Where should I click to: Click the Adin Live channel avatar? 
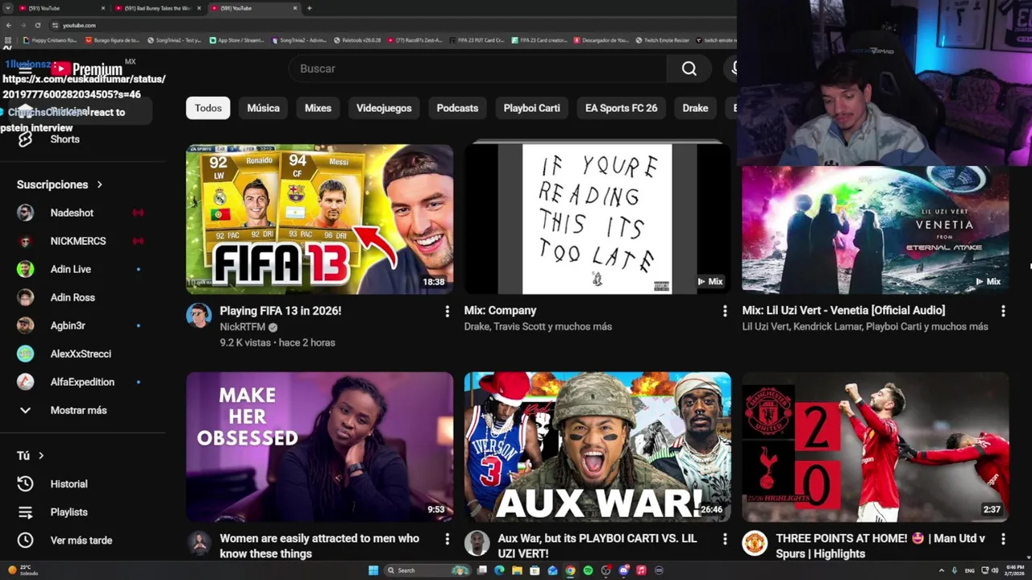pos(26,269)
